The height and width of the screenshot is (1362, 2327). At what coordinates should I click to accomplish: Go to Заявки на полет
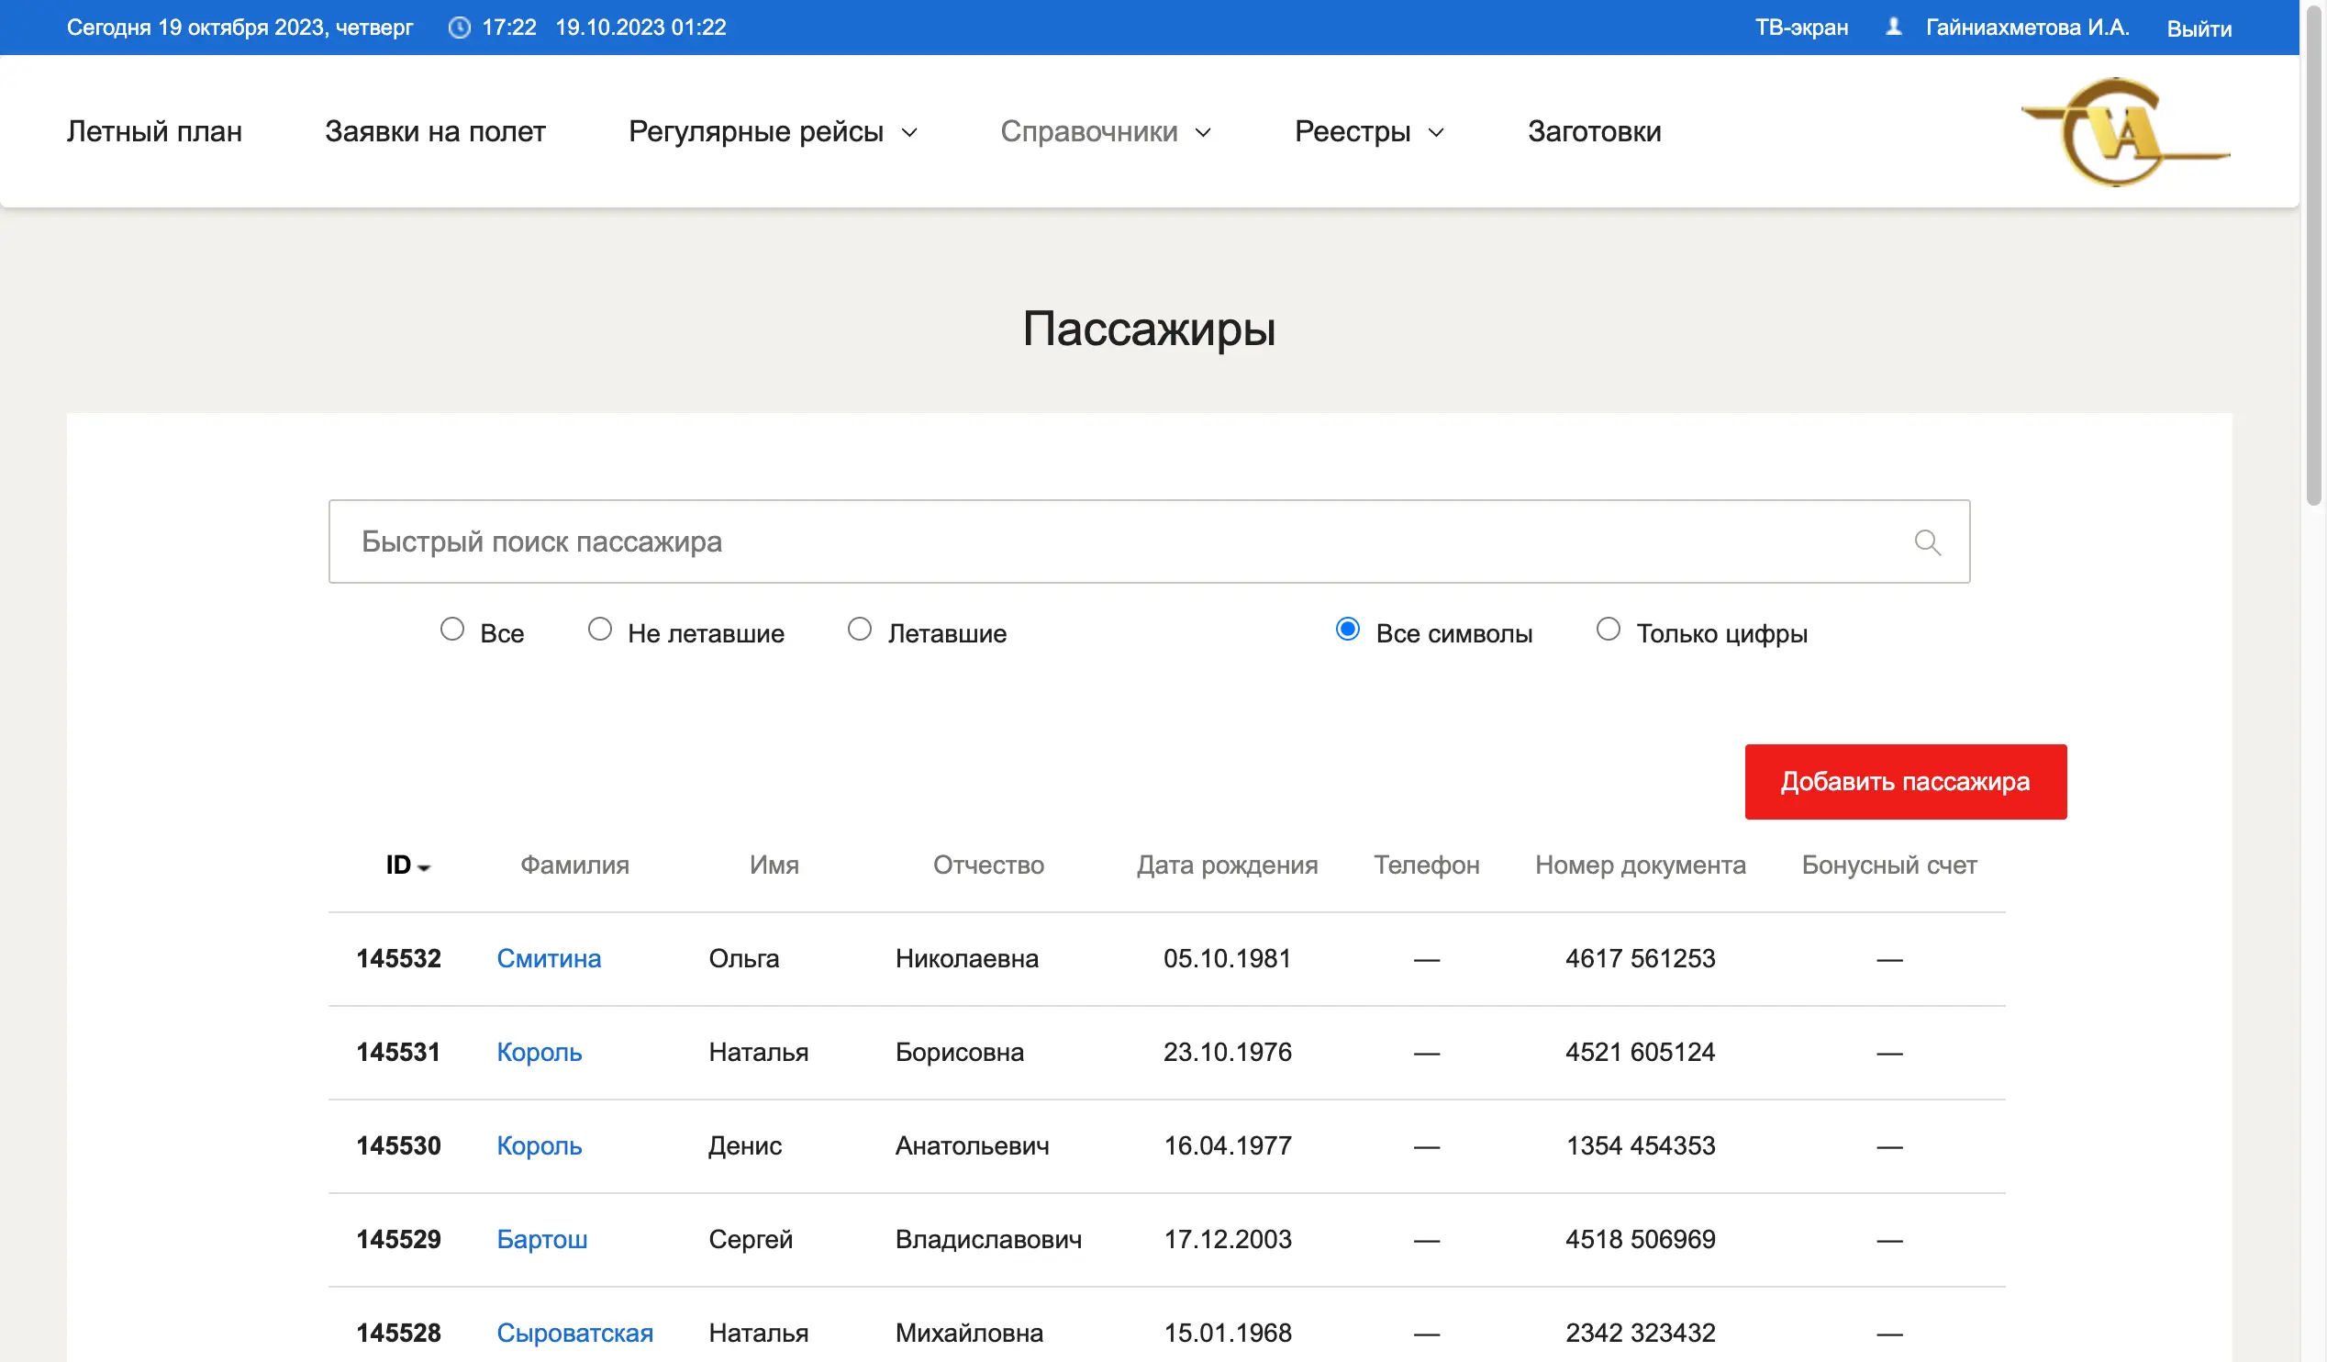click(434, 131)
